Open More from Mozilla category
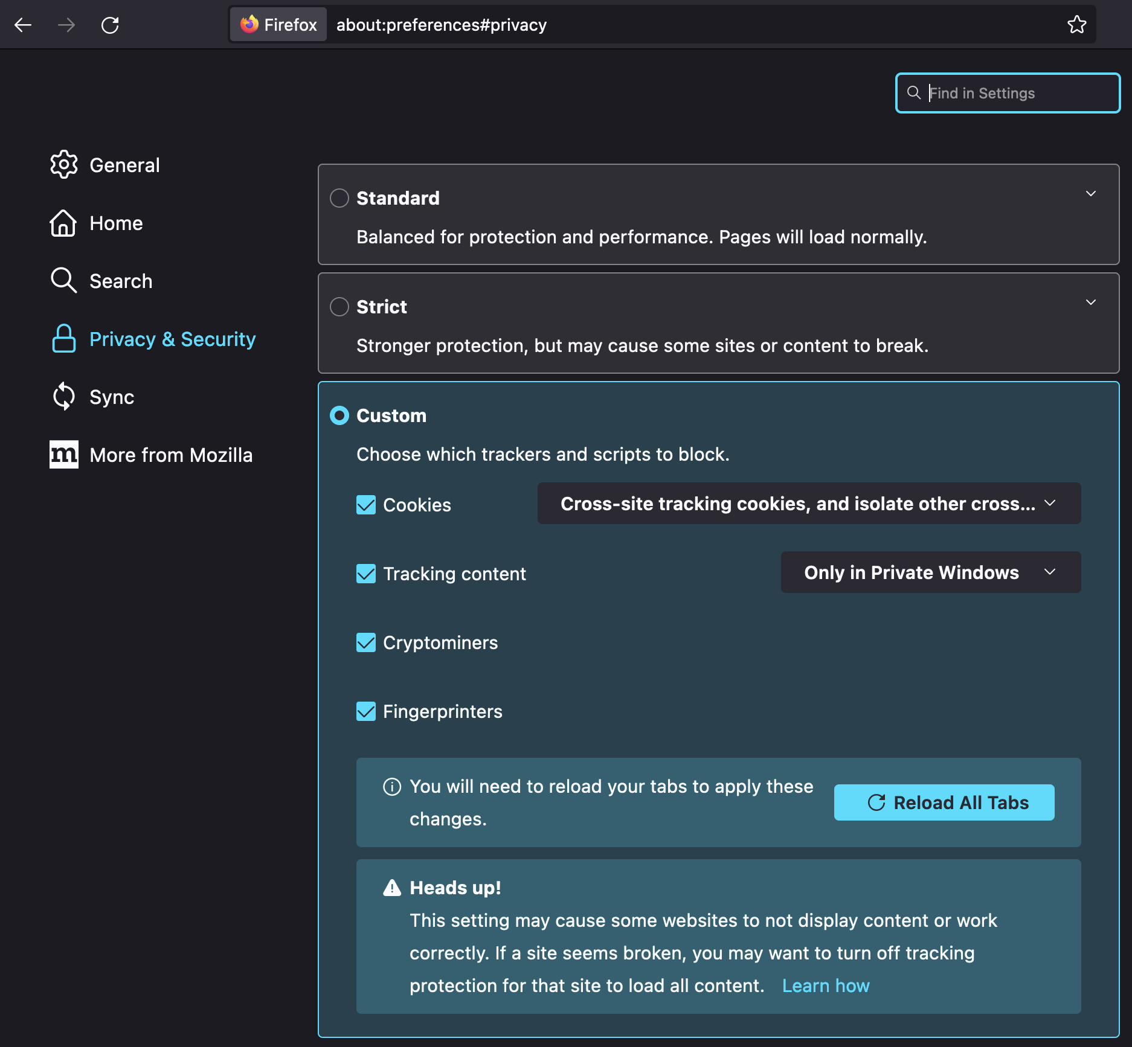 (151, 455)
